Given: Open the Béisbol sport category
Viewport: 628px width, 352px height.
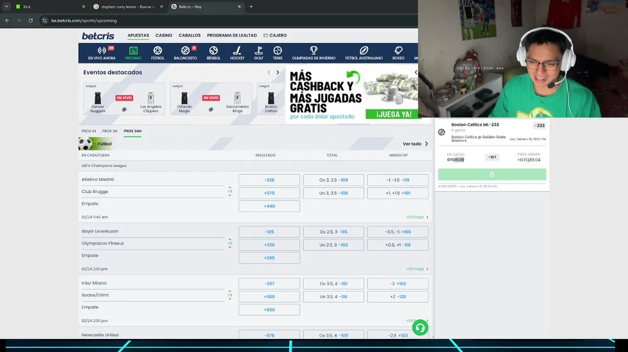Looking at the screenshot, I should [213, 53].
